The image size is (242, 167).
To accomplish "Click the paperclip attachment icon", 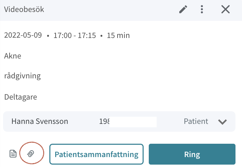I will [31, 154].
